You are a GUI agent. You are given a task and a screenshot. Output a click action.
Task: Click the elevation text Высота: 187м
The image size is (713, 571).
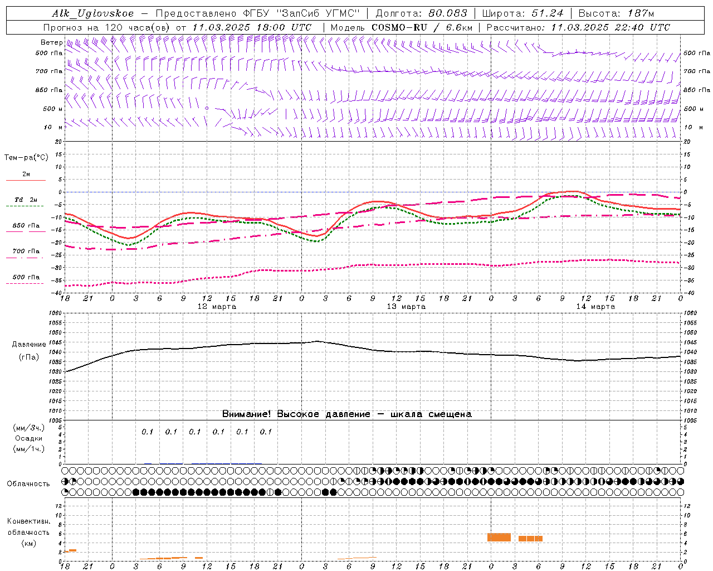[617, 13]
